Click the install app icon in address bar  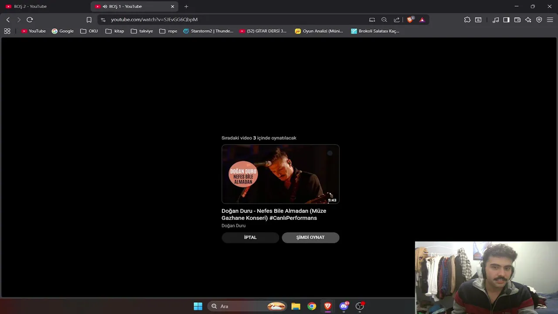[372, 20]
